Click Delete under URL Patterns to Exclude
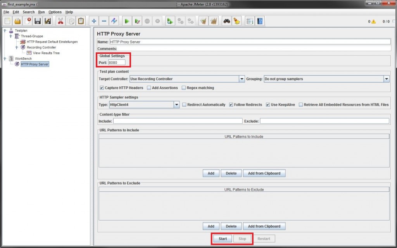This screenshot has width=397, height=248. (231, 226)
